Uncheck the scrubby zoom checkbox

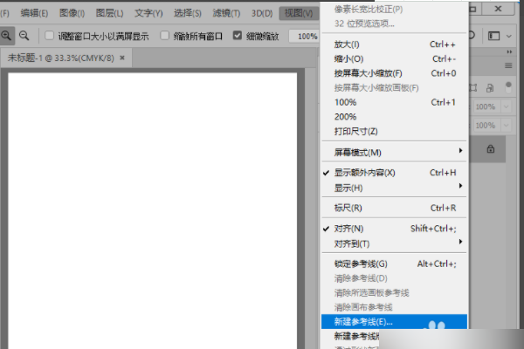(238, 36)
